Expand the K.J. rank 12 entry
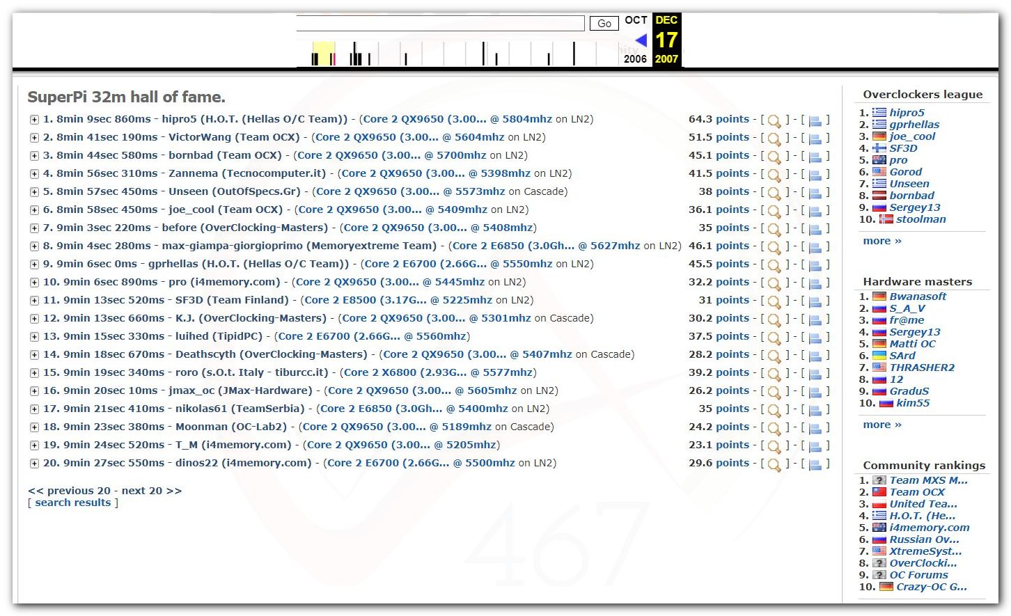The width and height of the screenshot is (1011, 616). [33, 319]
